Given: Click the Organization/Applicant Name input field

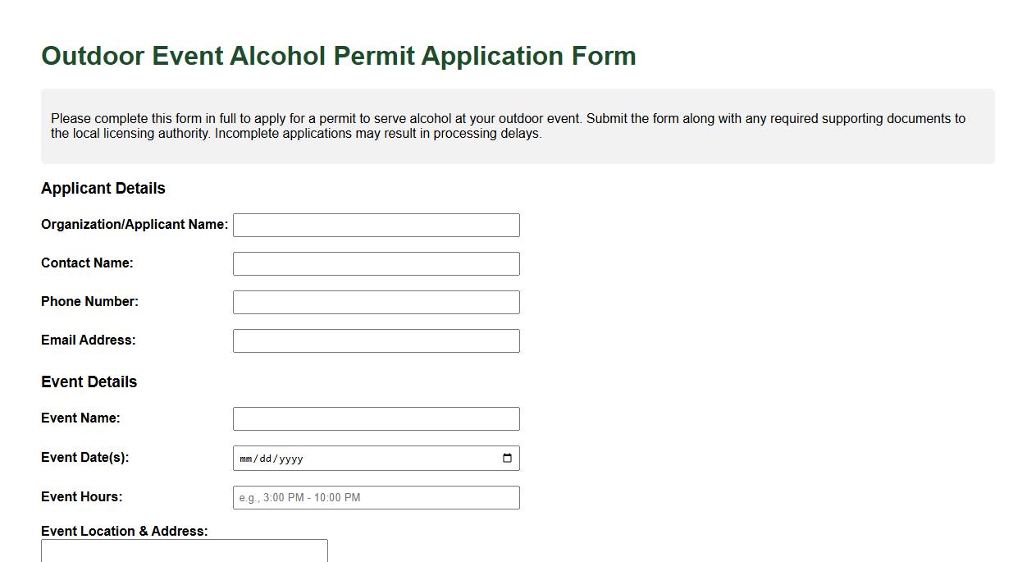Looking at the screenshot, I should (376, 224).
